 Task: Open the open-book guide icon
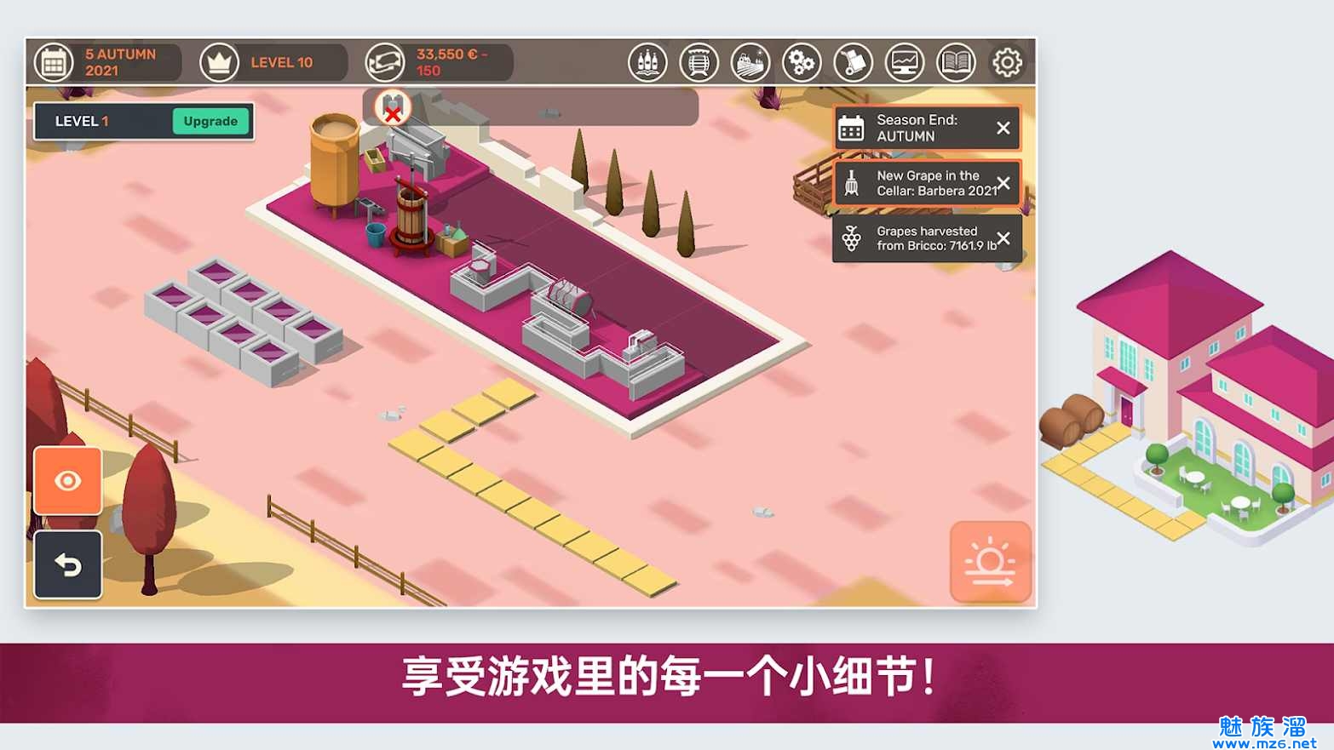pyautogui.click(x=956, y=62)
